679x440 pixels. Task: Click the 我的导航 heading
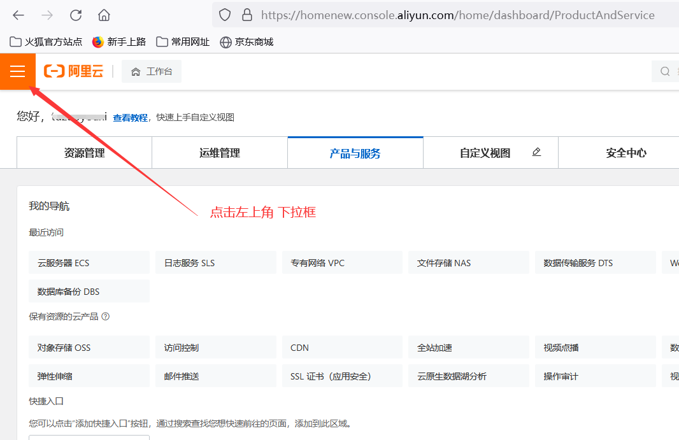[x=49, y=206]
